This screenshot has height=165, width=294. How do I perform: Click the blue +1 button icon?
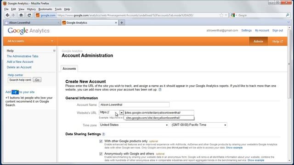coord(15,92)
